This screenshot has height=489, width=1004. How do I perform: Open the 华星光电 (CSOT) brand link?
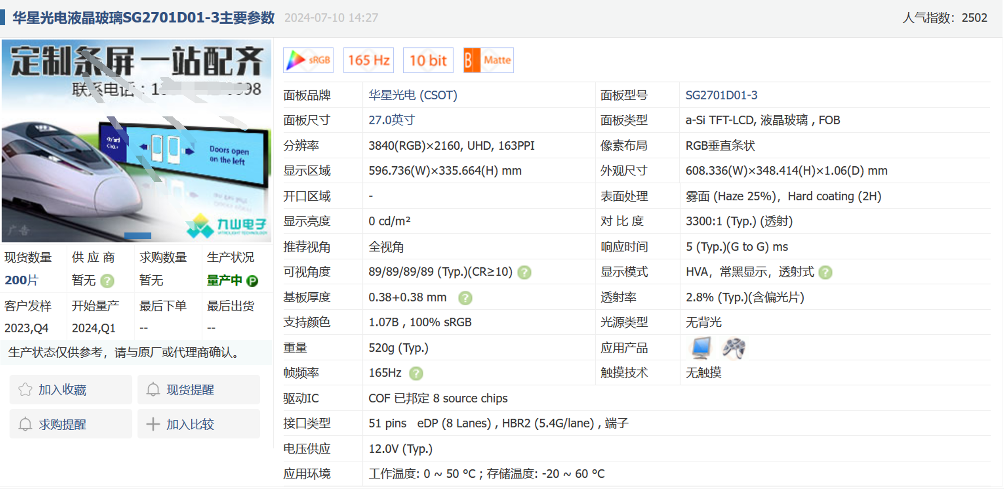(x=413, y=95)
